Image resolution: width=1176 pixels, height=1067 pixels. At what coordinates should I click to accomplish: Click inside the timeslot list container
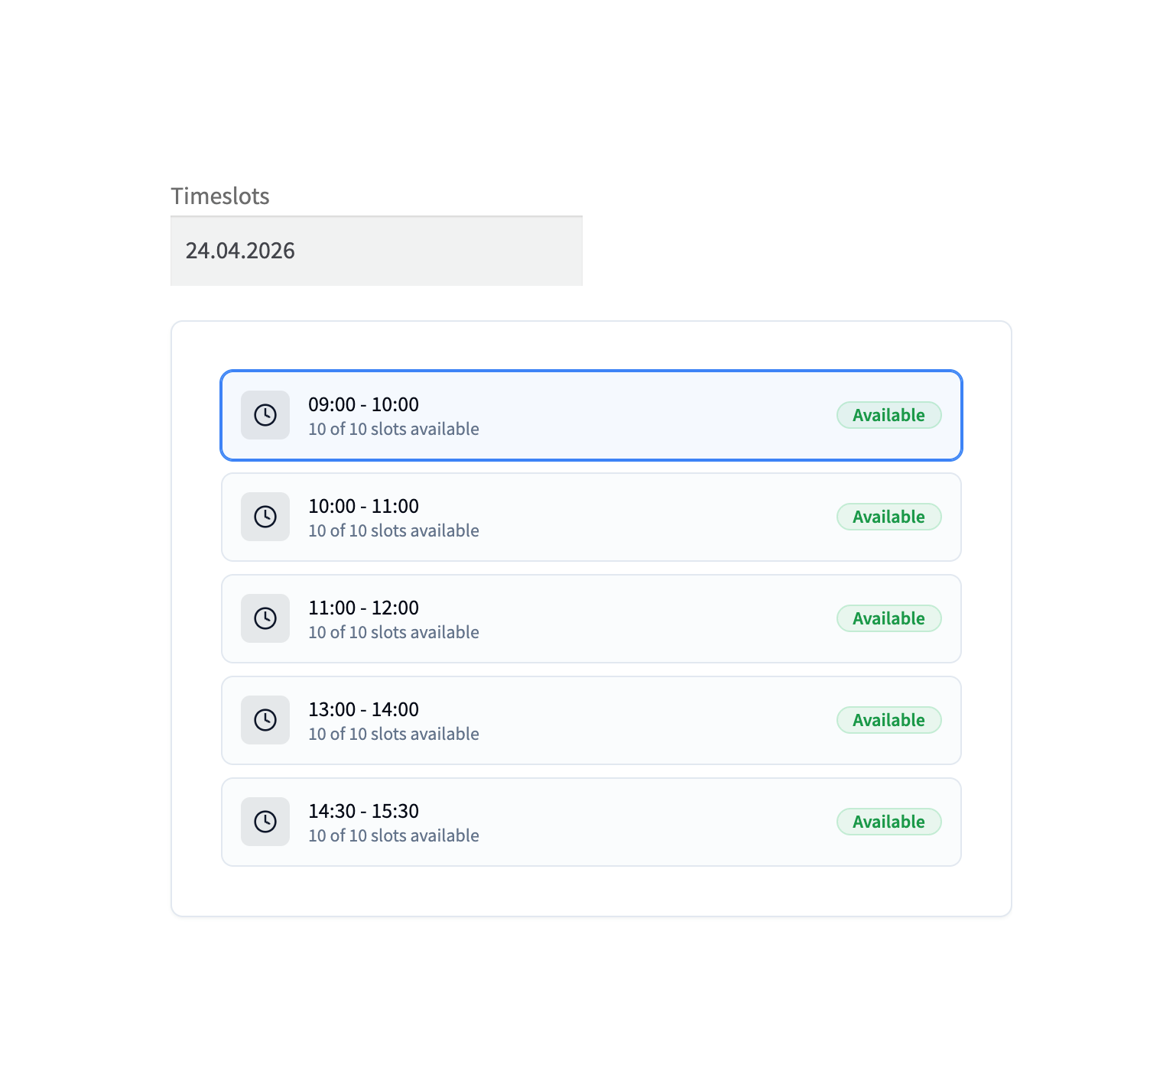[x=591, y=894]
